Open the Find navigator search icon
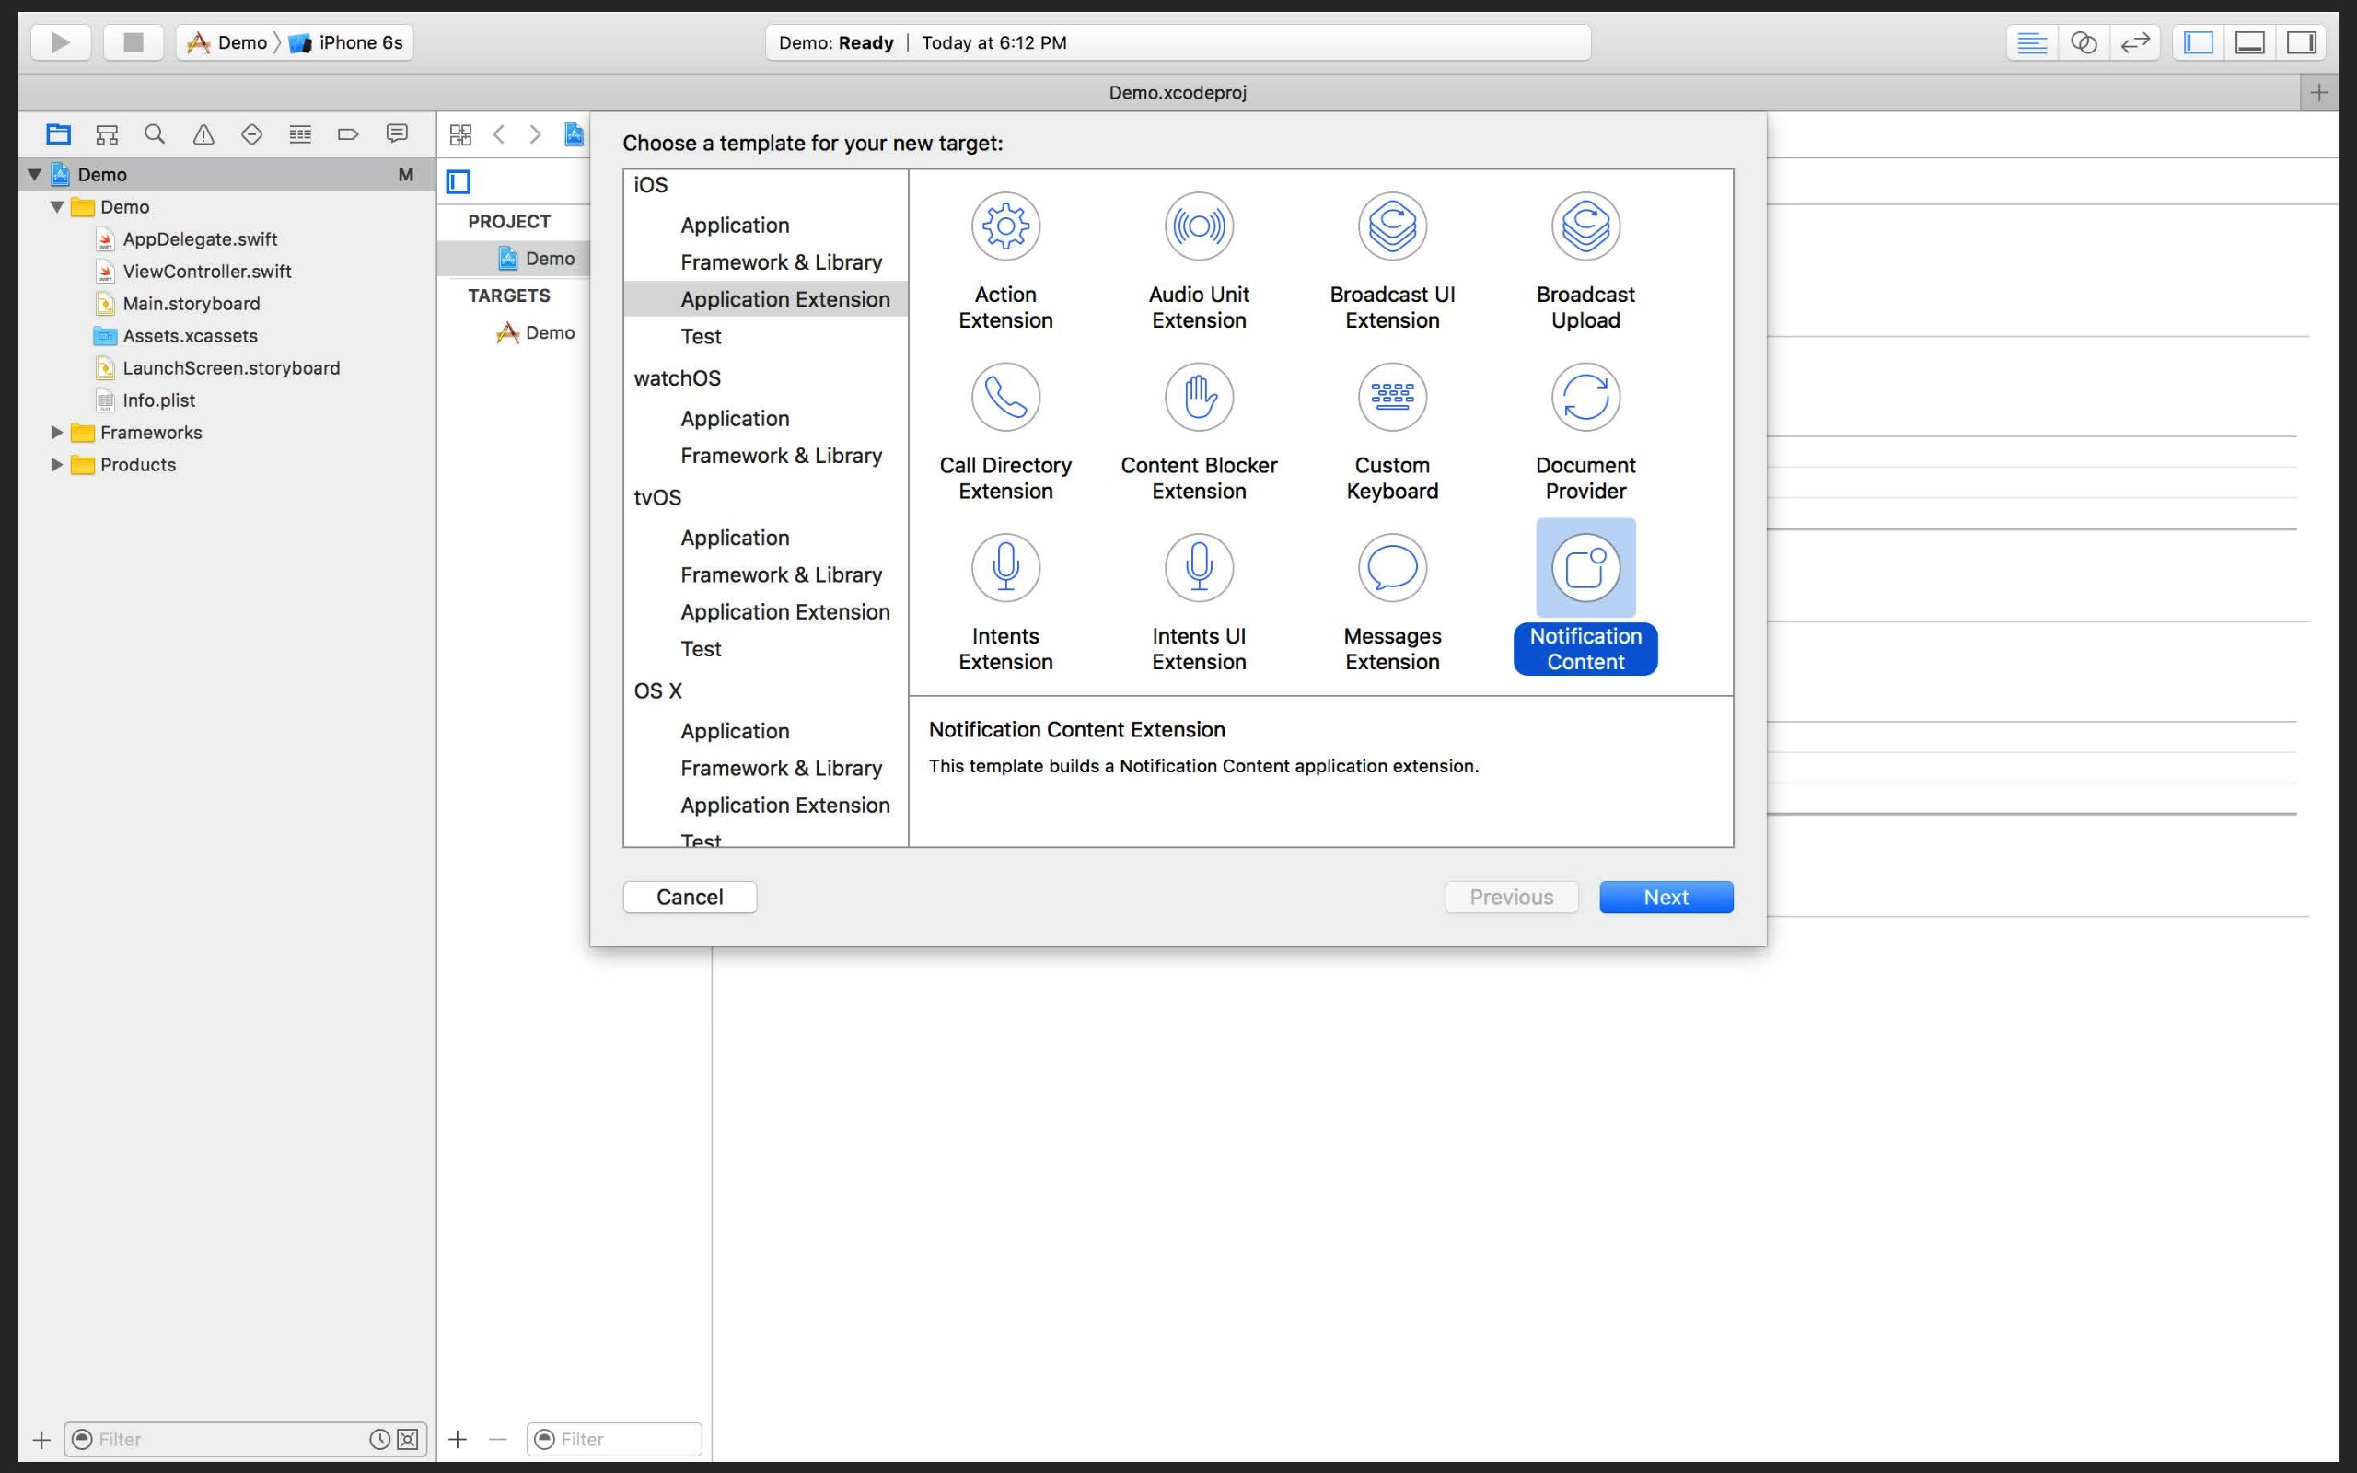The image size is (2357, 1473). [155, 134]
